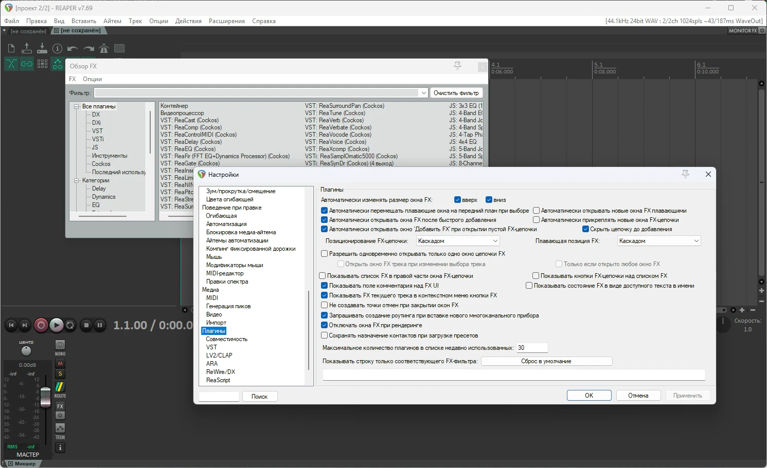Toggle the repeat loop transport button
Screen dimensions: 767x468
click(x=70, y=325)
